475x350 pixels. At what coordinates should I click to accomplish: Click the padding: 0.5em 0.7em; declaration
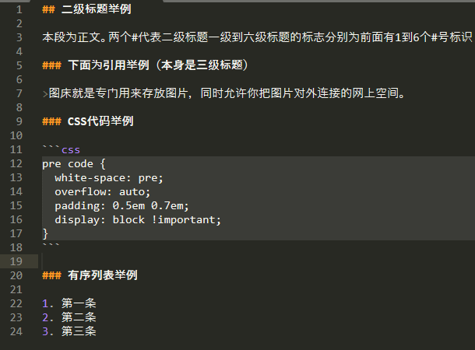tap(121, 205)
